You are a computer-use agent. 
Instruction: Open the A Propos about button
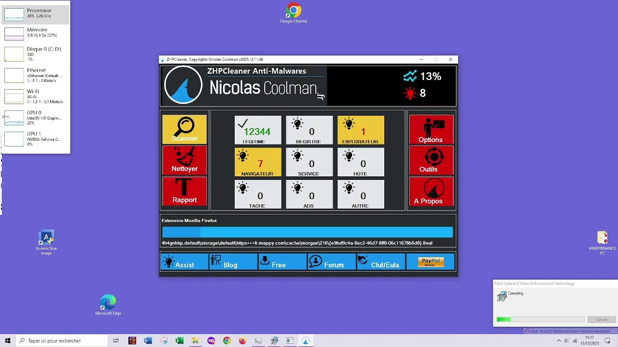(x=432, y=191)
